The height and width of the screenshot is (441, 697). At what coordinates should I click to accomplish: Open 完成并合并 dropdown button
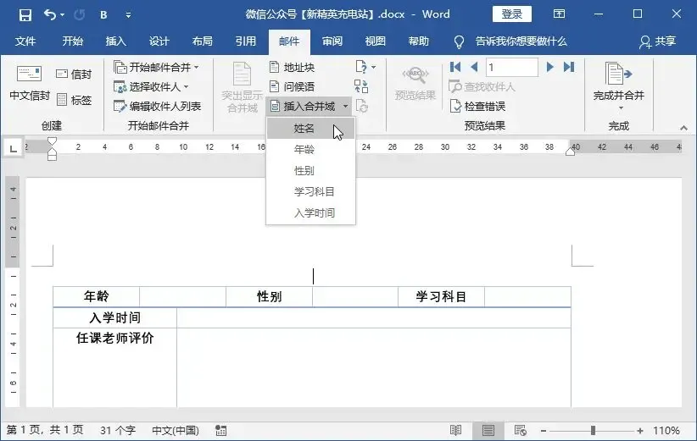[618, 86]
